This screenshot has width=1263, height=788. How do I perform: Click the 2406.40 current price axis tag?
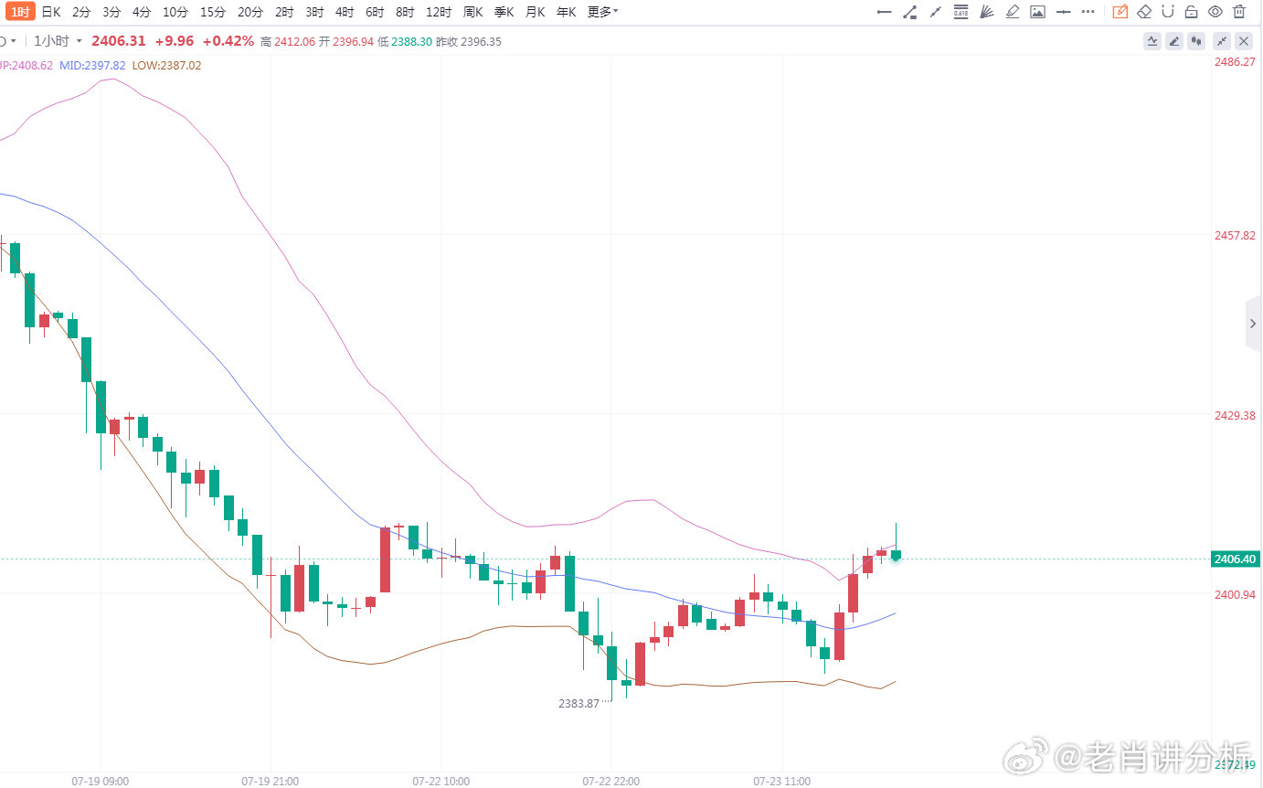coord(1236,559)
